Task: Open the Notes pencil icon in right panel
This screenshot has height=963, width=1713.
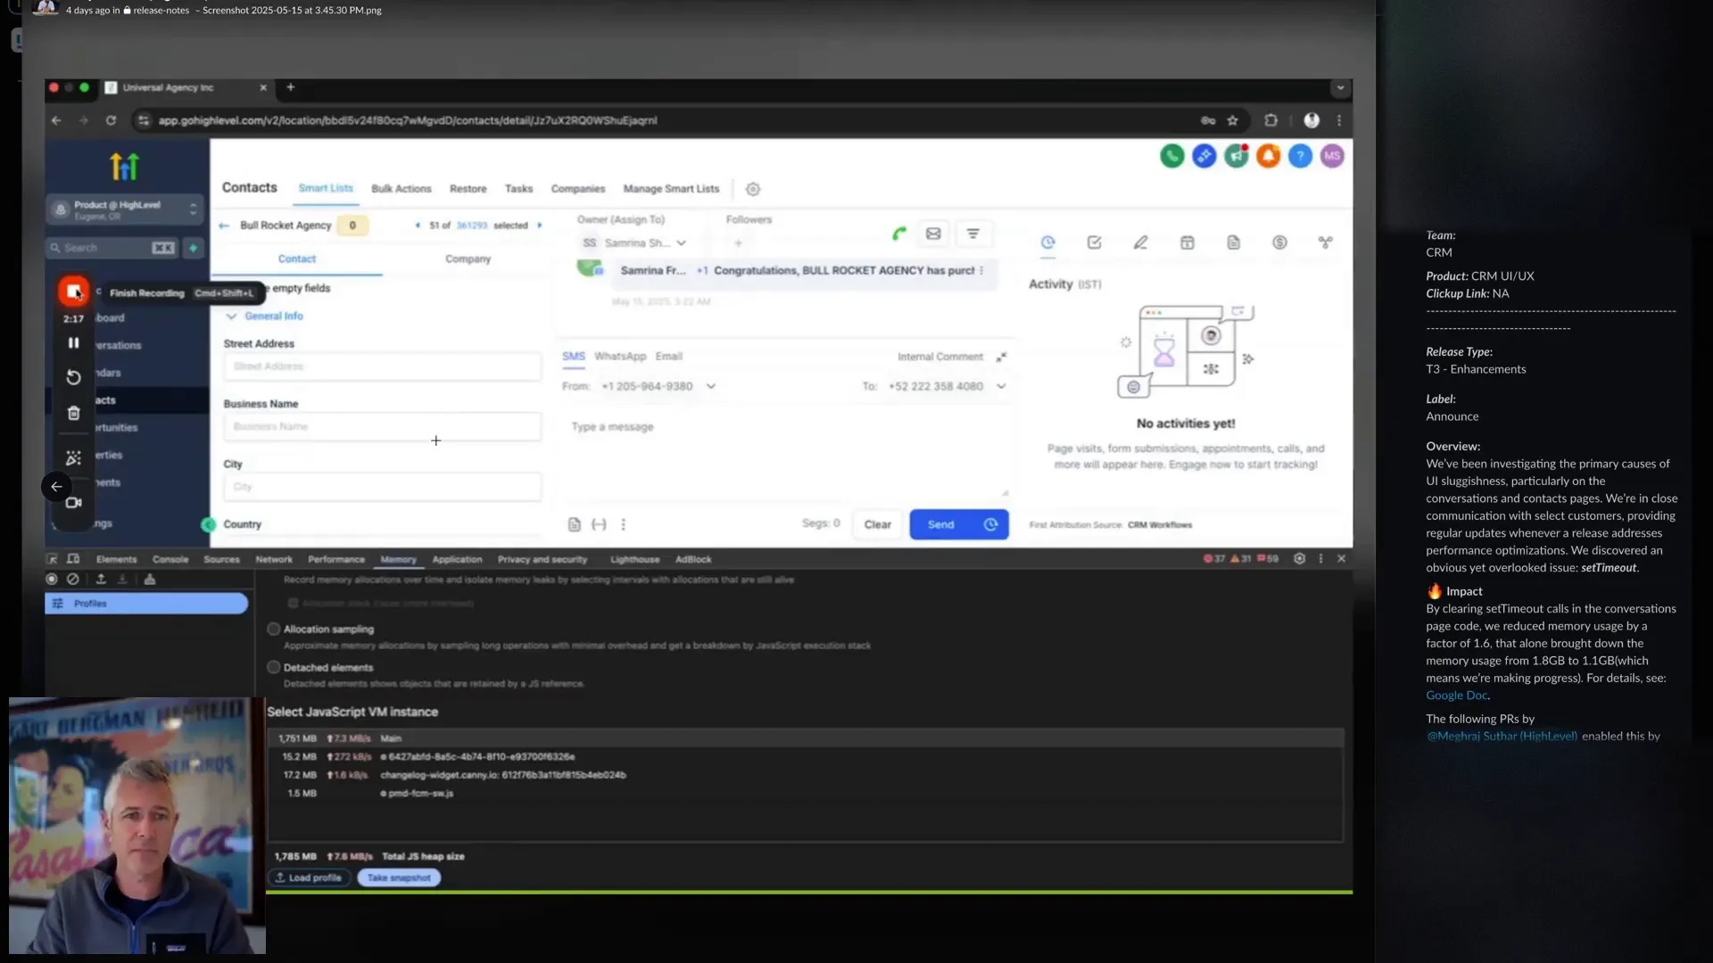Action: [x=1140, y=243]
